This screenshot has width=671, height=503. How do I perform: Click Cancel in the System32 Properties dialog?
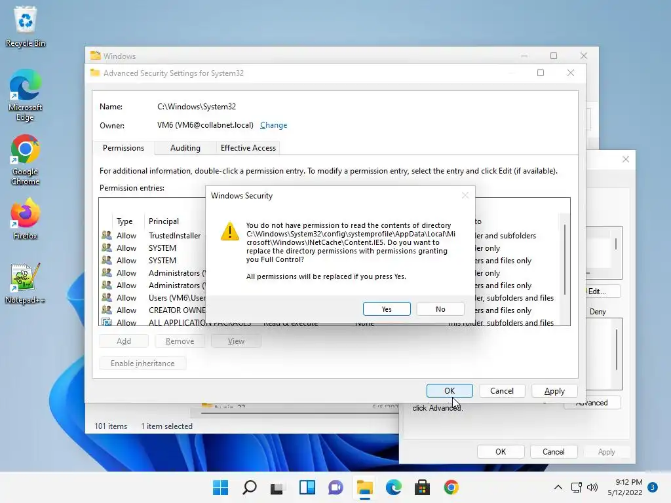pos(553,452)
